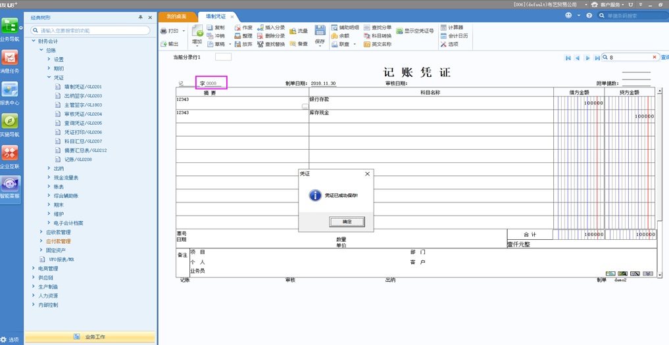Image resolution: width=669 pixels, height=345 pixels.
Task: Click the 输出 export toolbar button
Action: [169, 44]
